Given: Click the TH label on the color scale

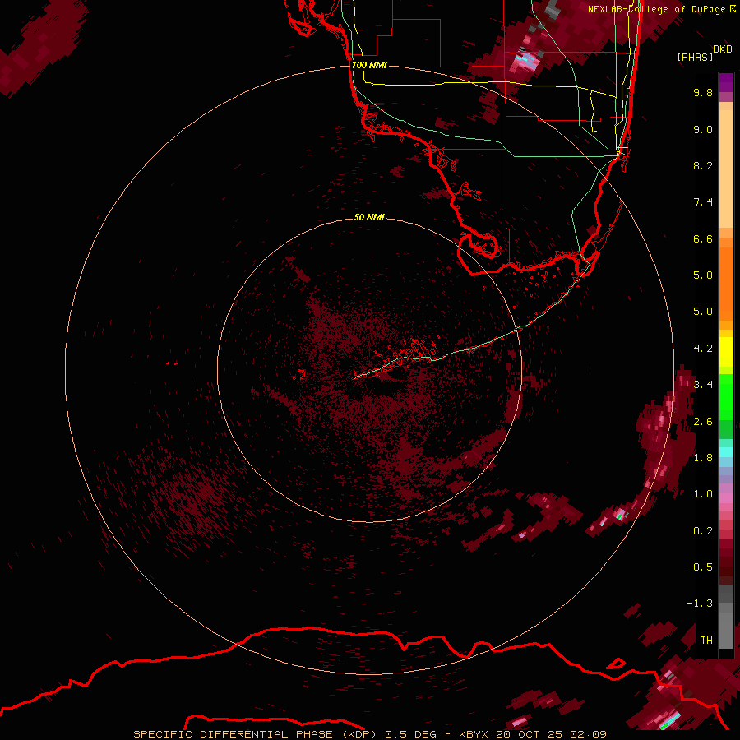Looking at the screenshot, I should (x=706, y=641).
